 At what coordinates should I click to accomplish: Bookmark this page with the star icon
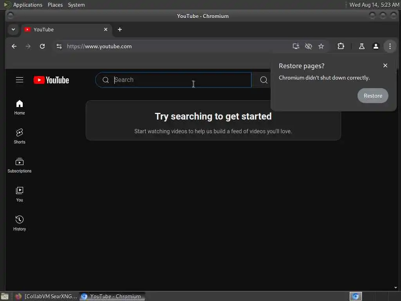pos(321,46)
